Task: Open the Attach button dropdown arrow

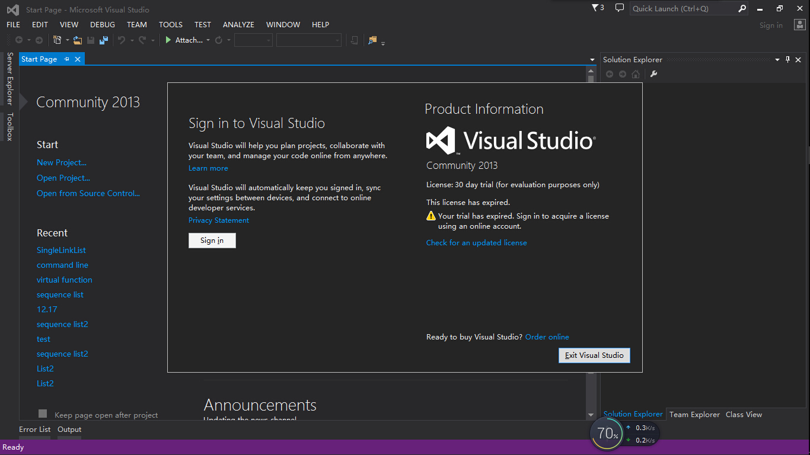Action: [208, 41]
